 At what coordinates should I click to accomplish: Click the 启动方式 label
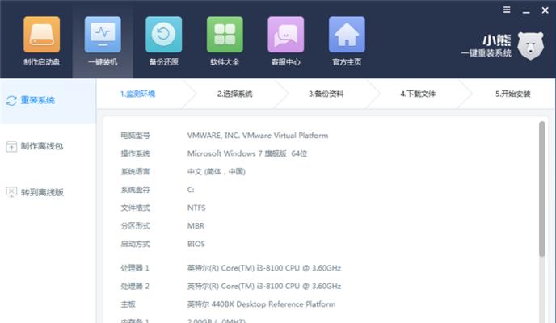(135, 244)
